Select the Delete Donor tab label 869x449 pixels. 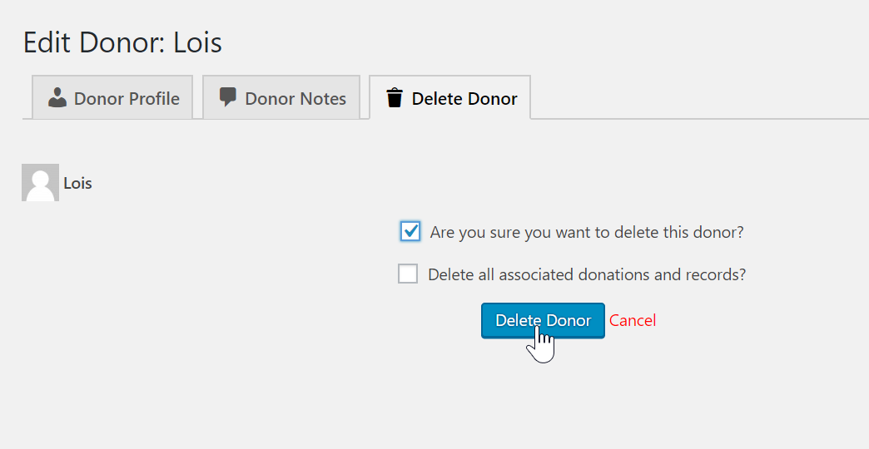click(464, 99)
